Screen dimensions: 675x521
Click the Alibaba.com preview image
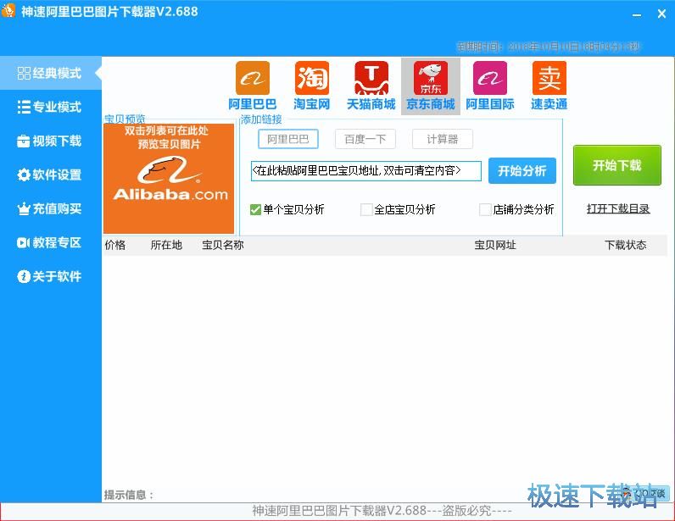(x=169, y=179)
